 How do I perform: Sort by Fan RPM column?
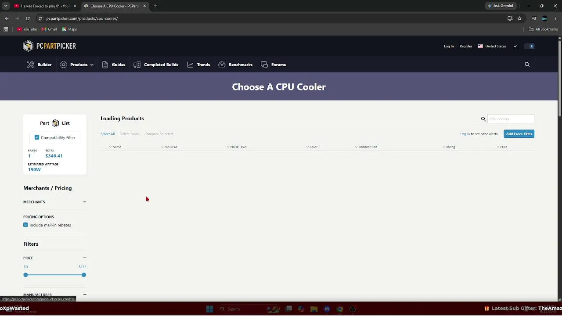(169, 147)
